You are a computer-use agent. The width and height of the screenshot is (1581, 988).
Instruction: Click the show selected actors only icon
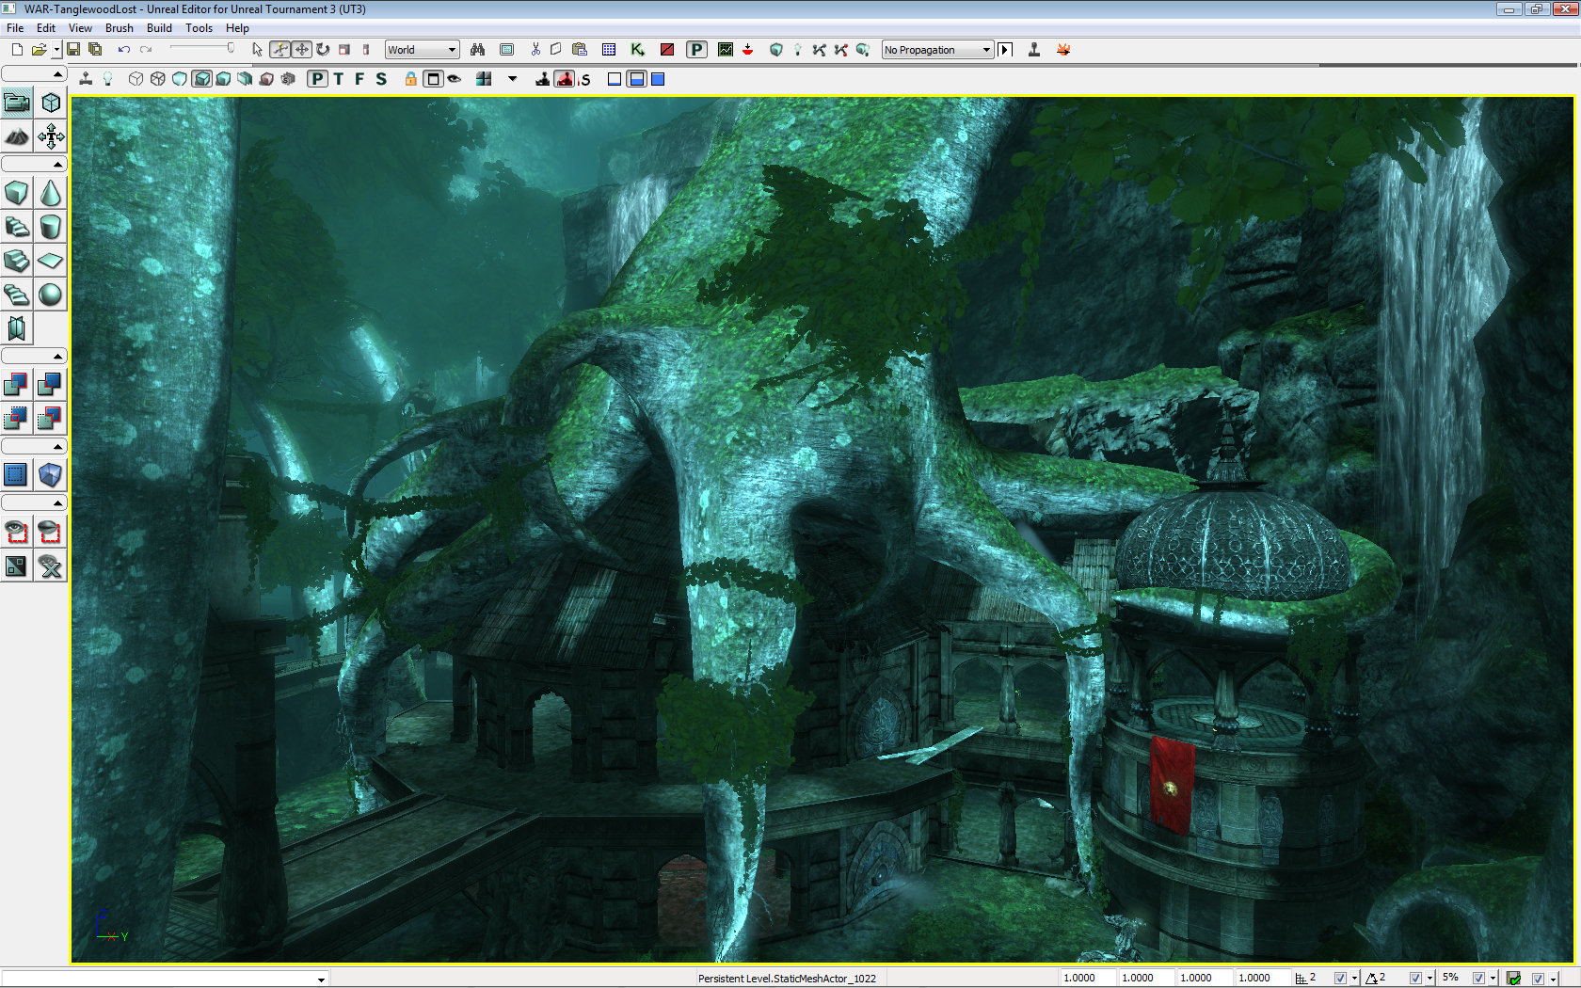17,532
